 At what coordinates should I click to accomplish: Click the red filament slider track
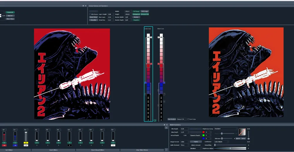pyautogui.click(x=4, y=136)
